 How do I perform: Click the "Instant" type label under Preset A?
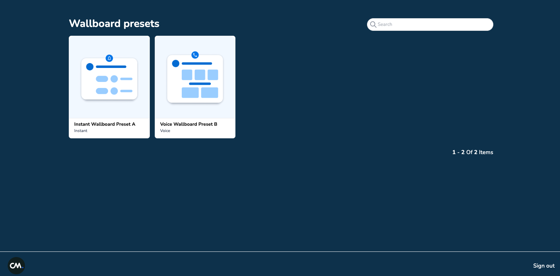click(81, 131)
